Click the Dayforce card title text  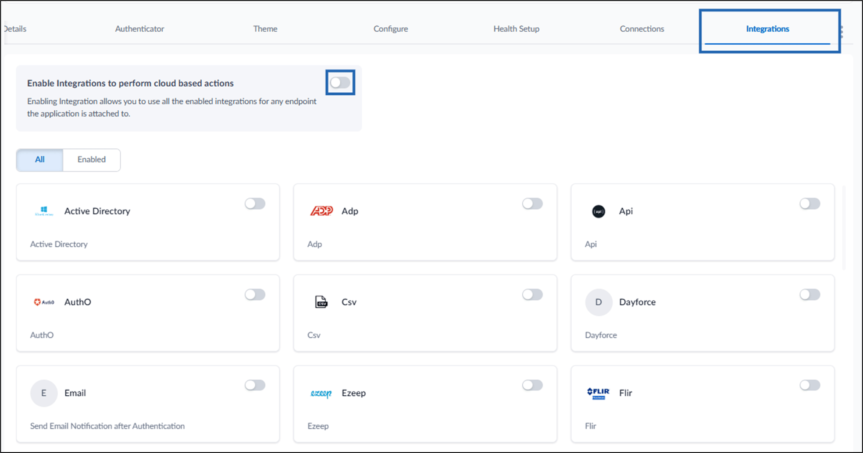[x=637, y=302]
